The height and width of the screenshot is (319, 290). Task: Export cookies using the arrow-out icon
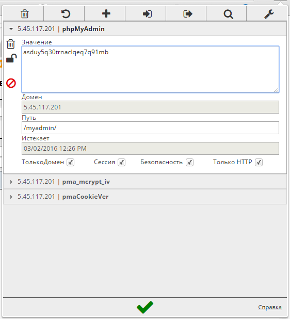click(x=187, y=14)
